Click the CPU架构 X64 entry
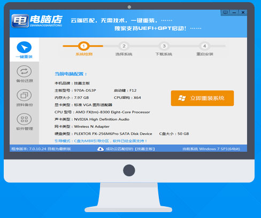Image resolution: width=261 pixels, height=218 pixels. point(127,98)
